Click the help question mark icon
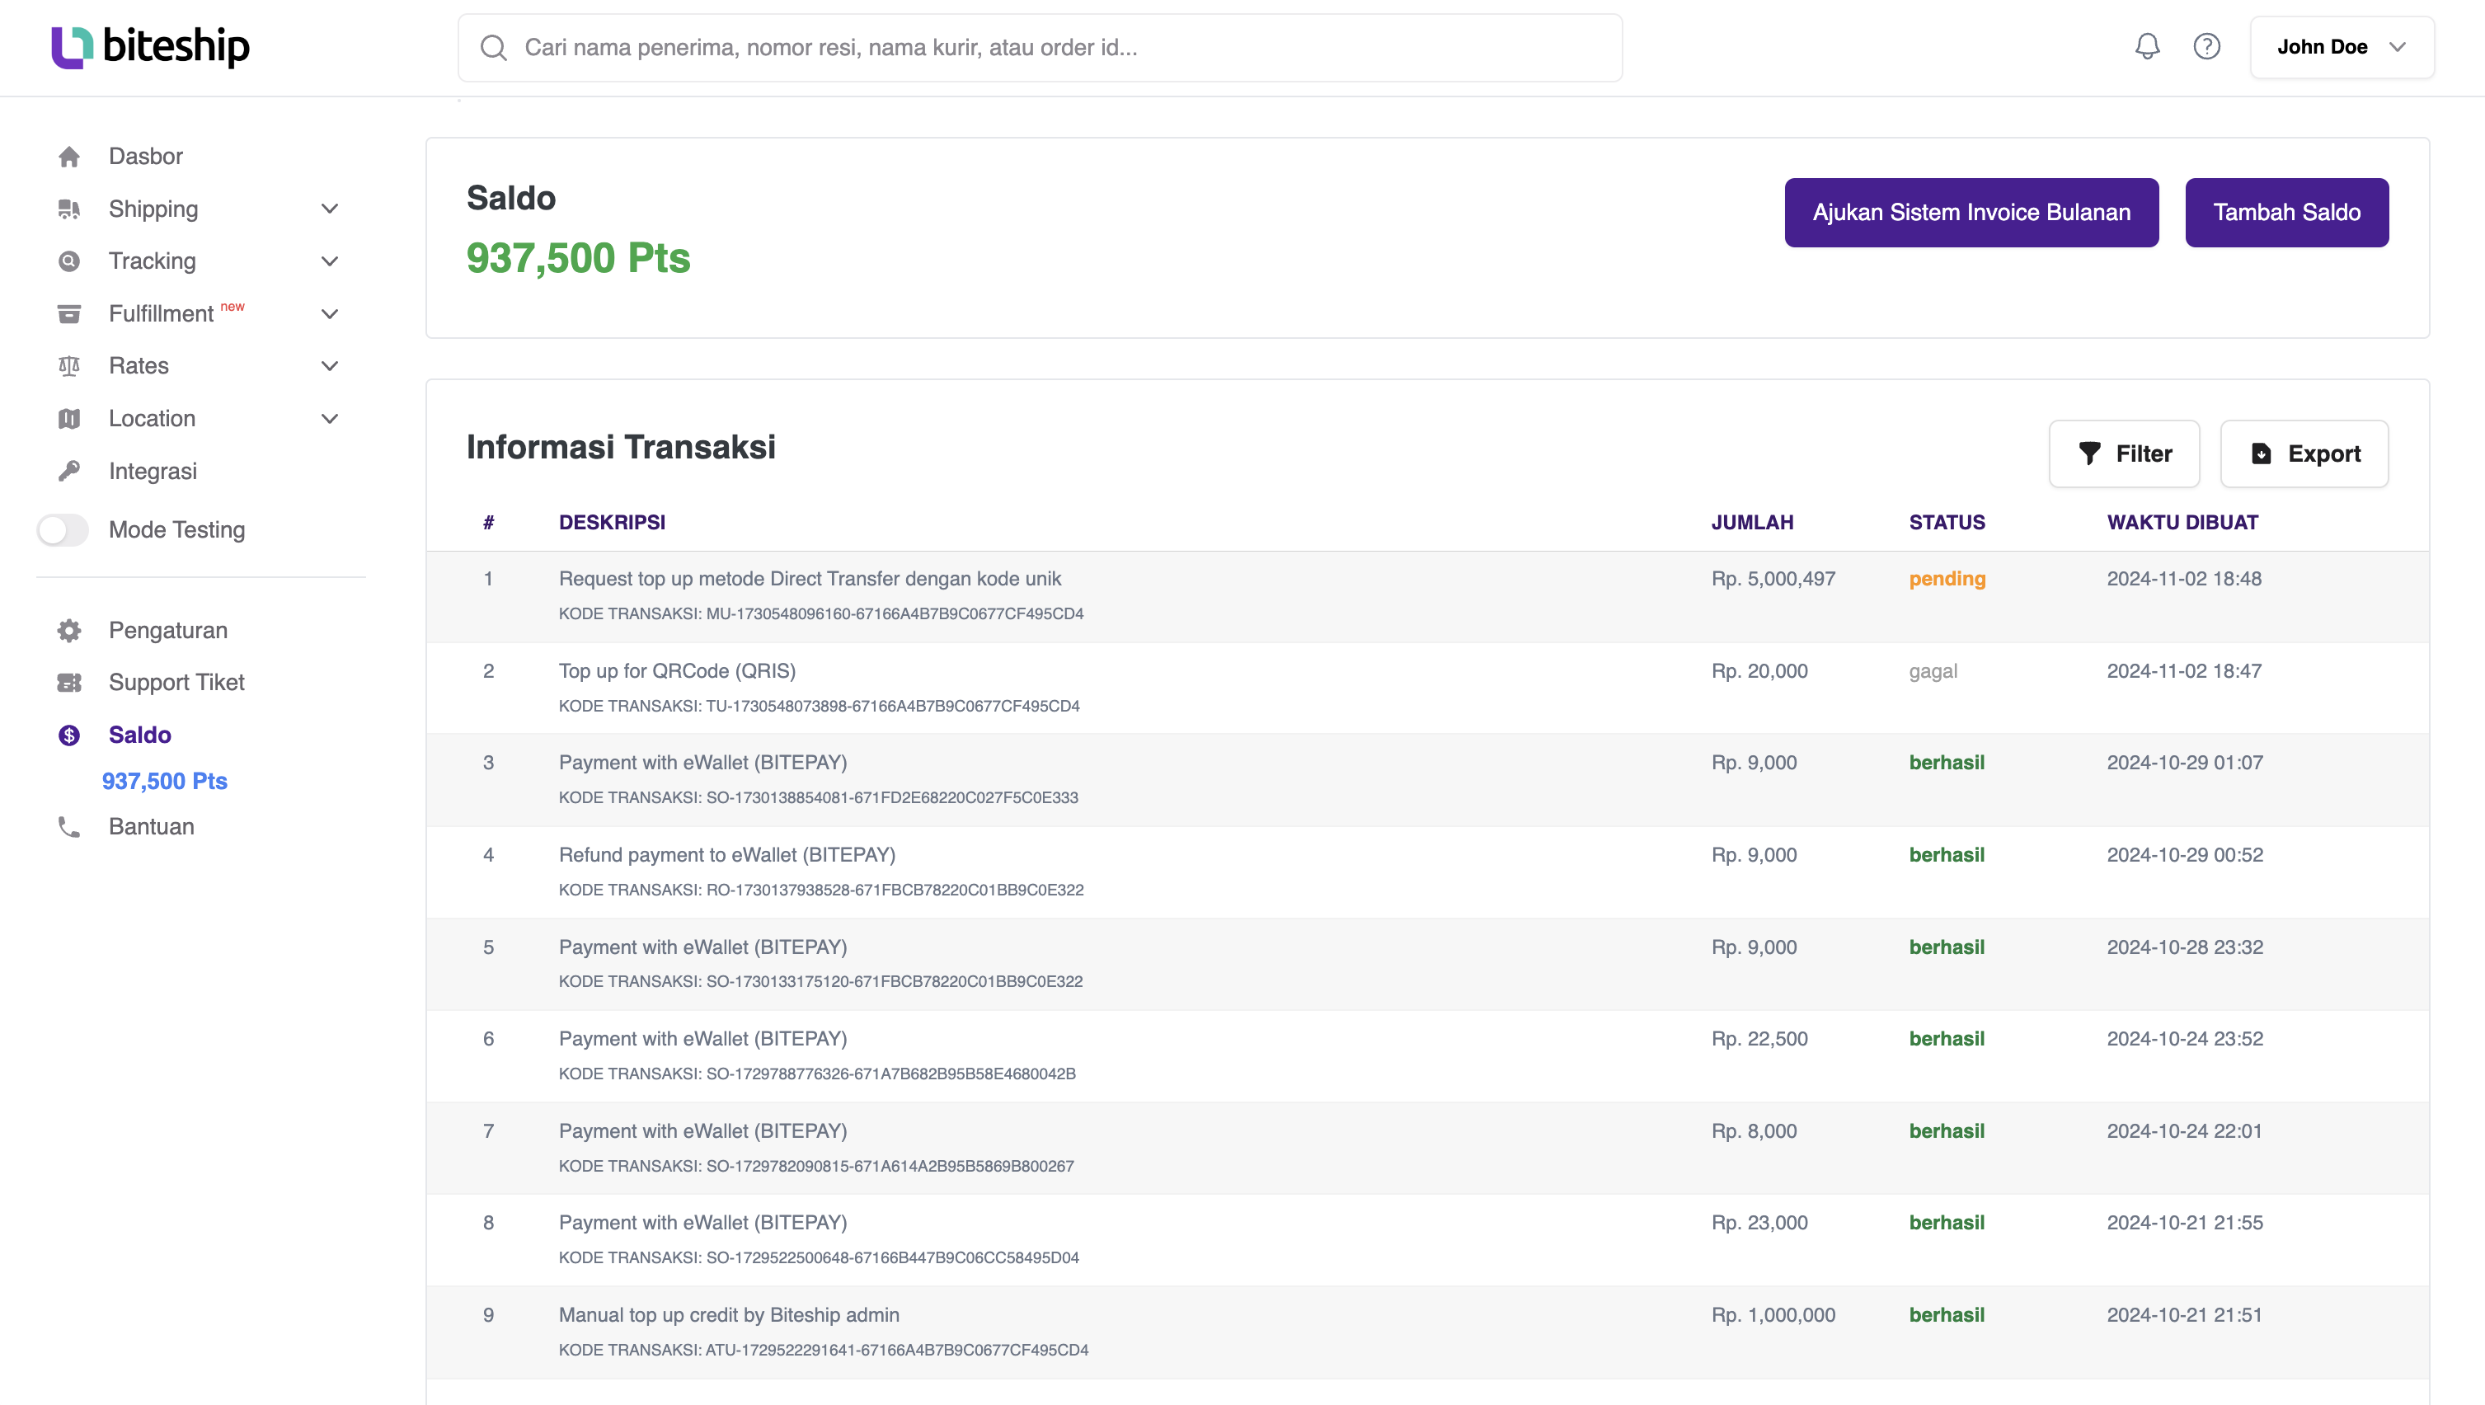 pyautogui.click(x=2207, y=46)
